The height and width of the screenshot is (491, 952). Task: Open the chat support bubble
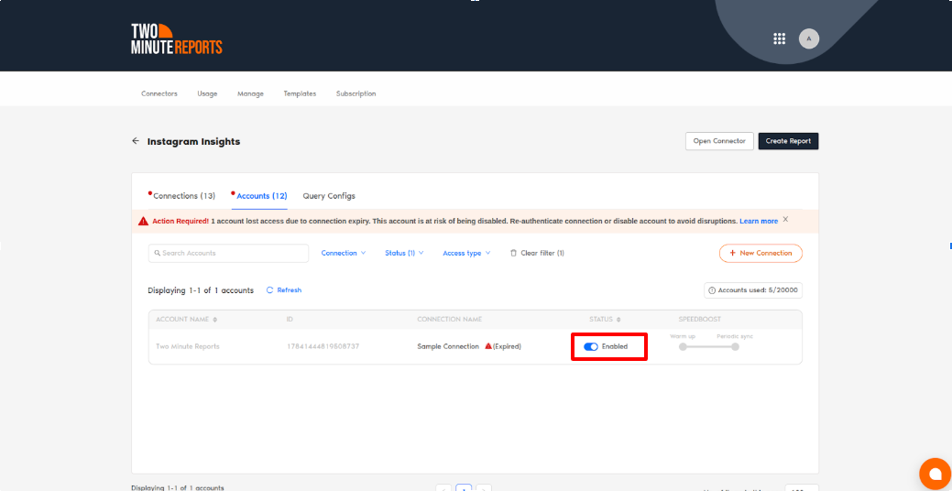tap(935, 473)
